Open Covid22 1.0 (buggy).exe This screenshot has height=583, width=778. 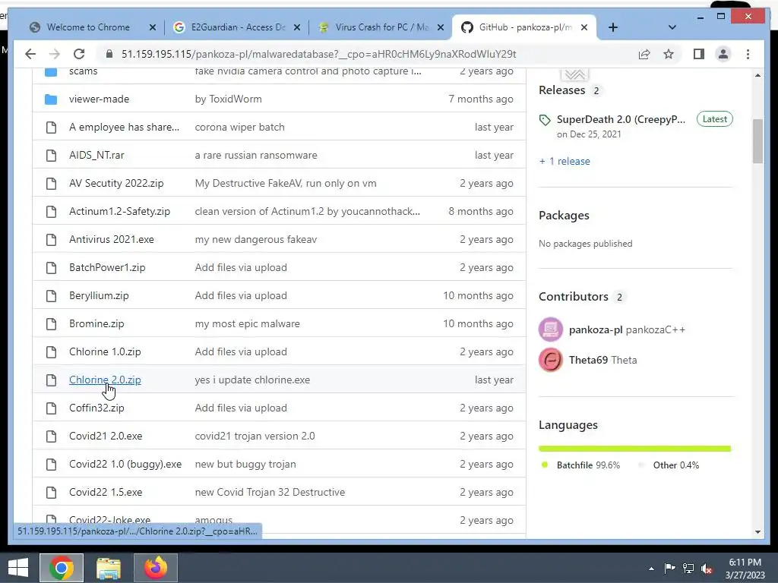point(125,464)
